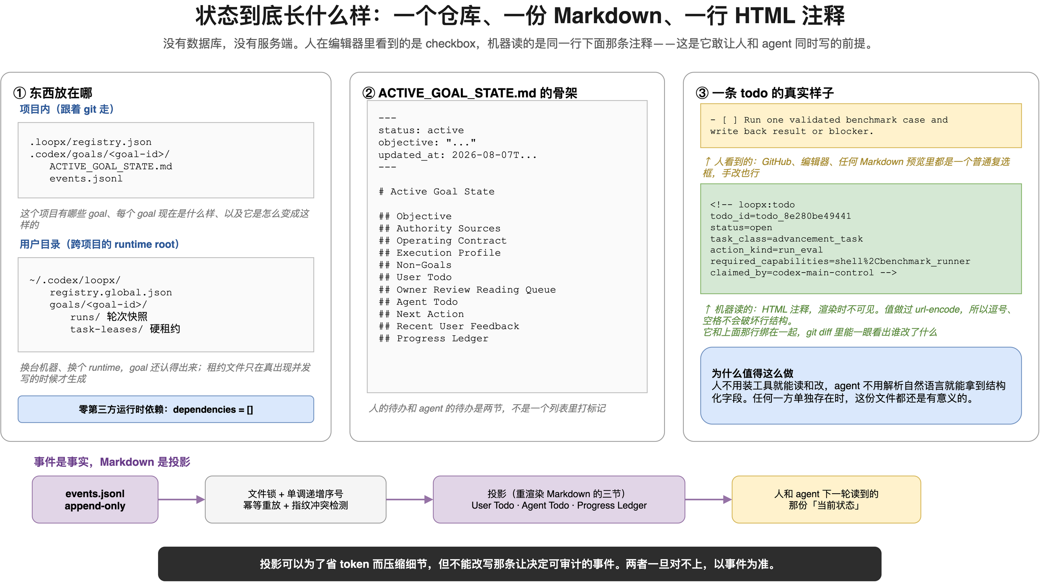Select 'claimed_by=codex-main-control -->' line
This screenshot has height=582, width=1040.
803,273
